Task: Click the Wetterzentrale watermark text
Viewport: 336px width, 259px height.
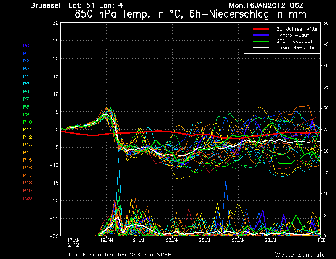Action: click(x=300, y=254)
